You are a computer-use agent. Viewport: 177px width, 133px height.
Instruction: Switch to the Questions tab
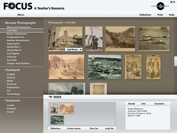[x=159, y=104]
